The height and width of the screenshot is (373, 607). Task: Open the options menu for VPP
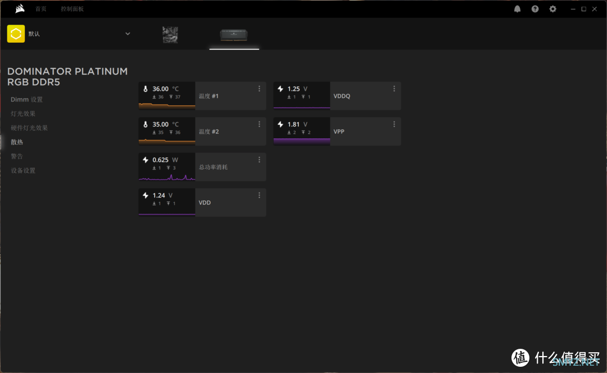coord(394,124)
